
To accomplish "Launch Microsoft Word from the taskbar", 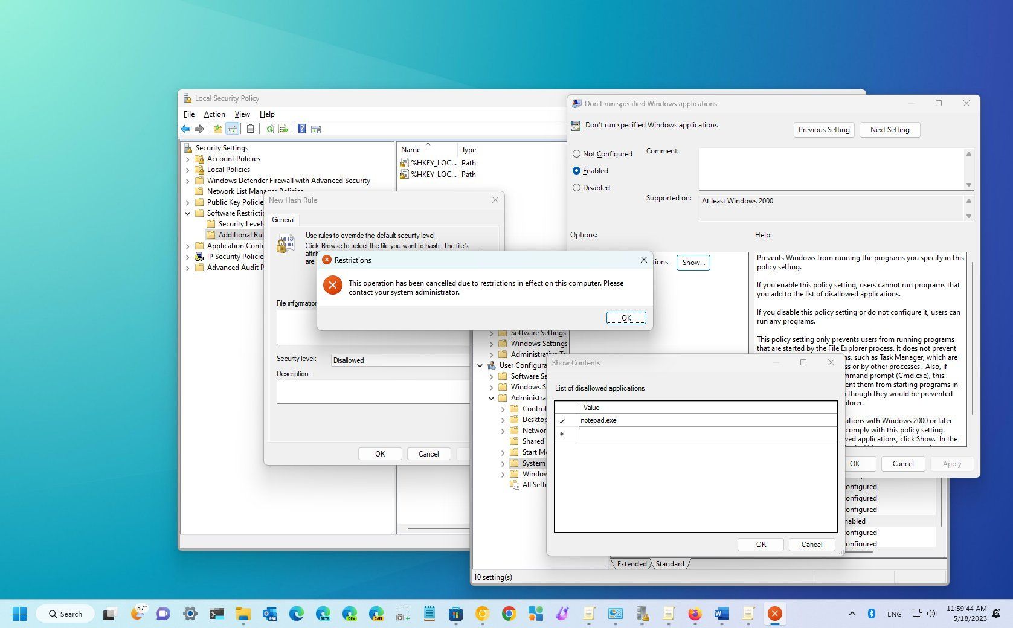I will [x=721, y=614].
